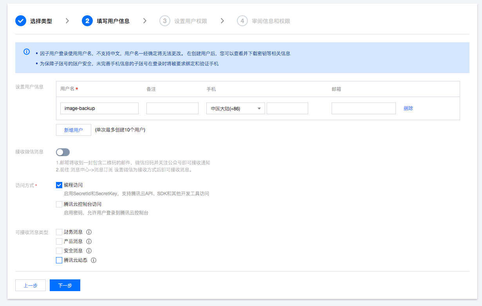Enable the 腾讯云控制台访问 checkbox
Screen dimensions: 482x306
click(x=59, y=204)
